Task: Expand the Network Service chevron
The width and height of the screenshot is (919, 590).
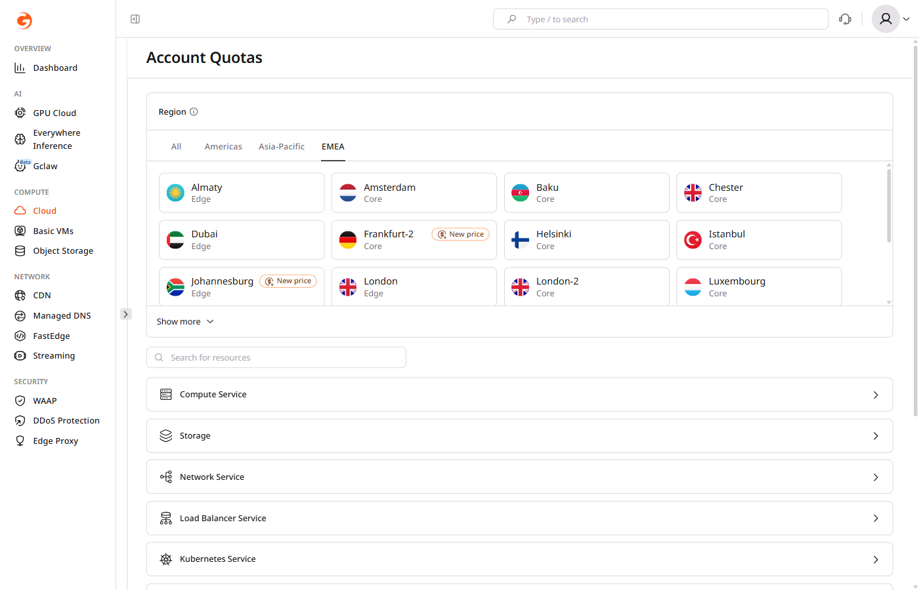Action: pos(876,477)
